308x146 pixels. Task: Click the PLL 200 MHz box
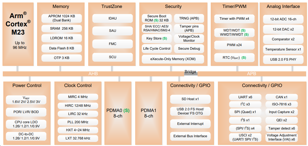pos(78,122)
